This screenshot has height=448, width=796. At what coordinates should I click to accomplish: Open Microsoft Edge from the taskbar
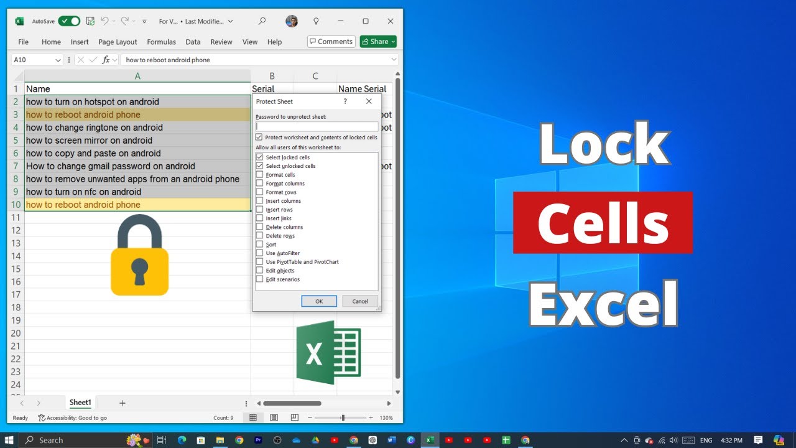(x=182, y=440)
